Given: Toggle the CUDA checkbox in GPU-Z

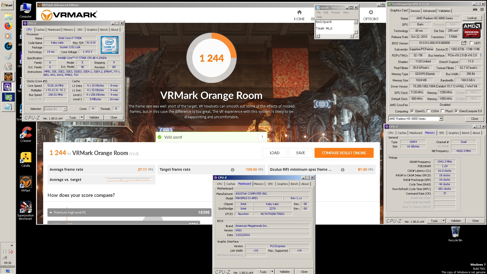Looking at the screenshot, I should [x=428, y=111].
